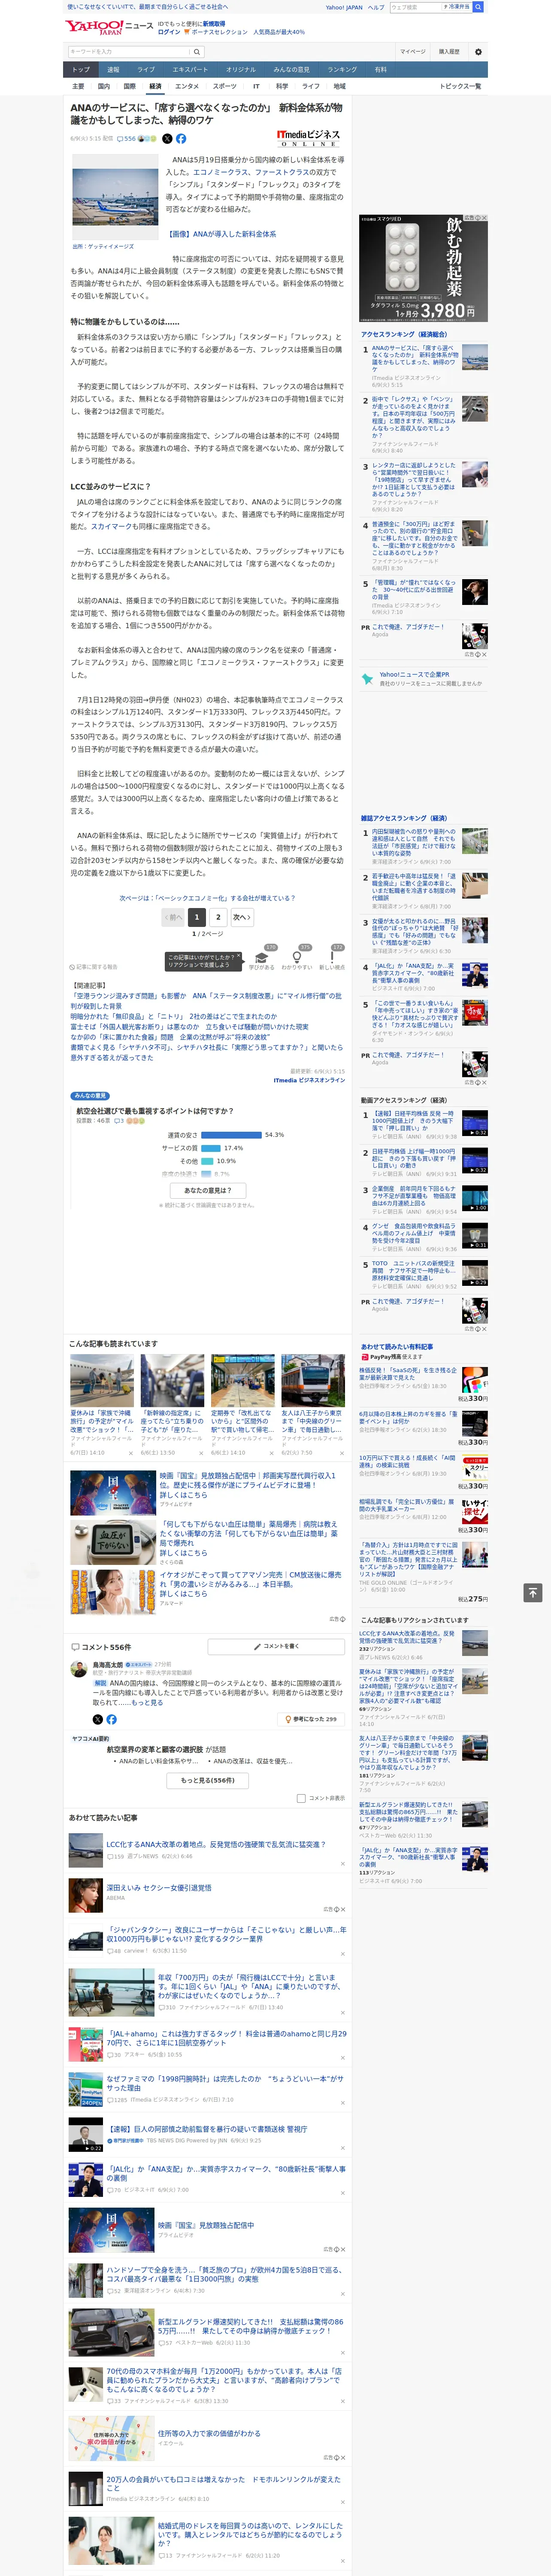The image size is (551, 2576).
Task: Select the エンタメ category
Action: [x=187, y=87]
